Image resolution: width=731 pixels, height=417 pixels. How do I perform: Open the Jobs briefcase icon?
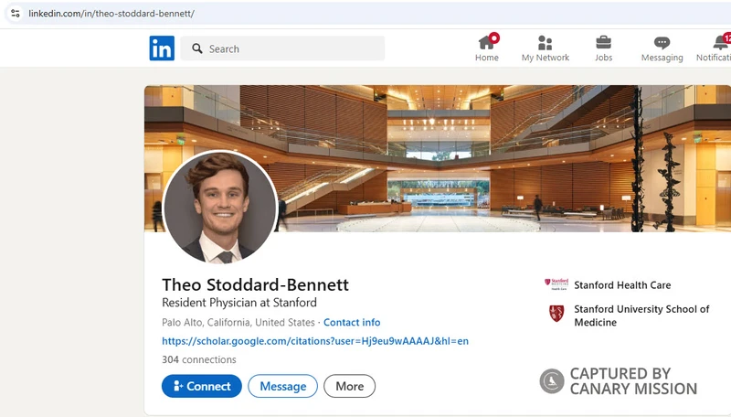point(603,48)
